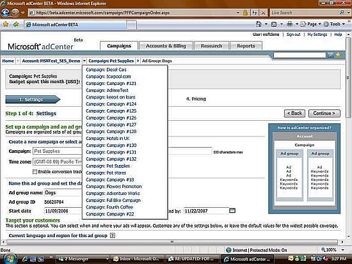Viewport: 352px width, 264px height.
Task: Click the adCenter search go icon
Action: click(x=330, y=55)
